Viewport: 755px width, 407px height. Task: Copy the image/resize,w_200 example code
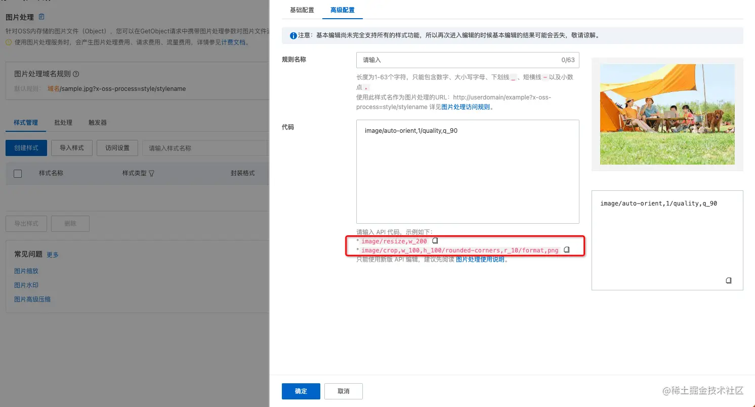point(435,241)
